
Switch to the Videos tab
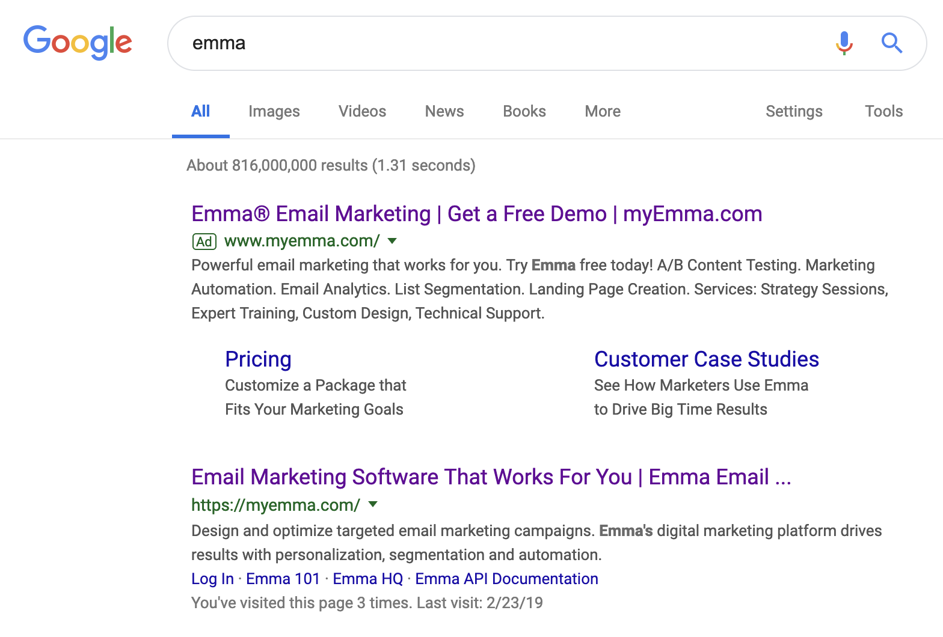pos(362,111)
